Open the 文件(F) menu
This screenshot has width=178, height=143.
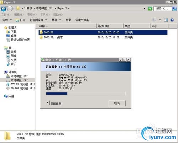6,15
